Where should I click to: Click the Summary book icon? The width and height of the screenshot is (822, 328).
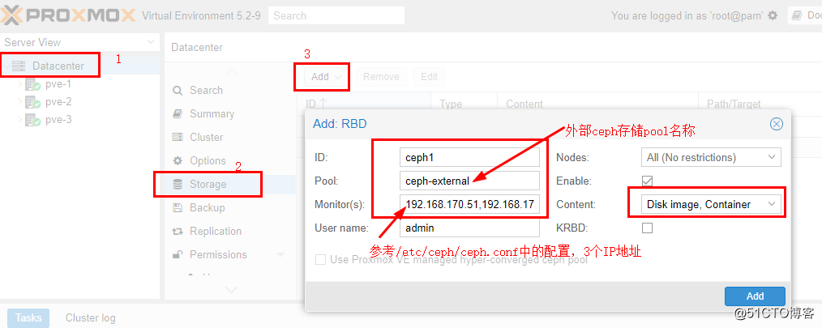[178, 113]
